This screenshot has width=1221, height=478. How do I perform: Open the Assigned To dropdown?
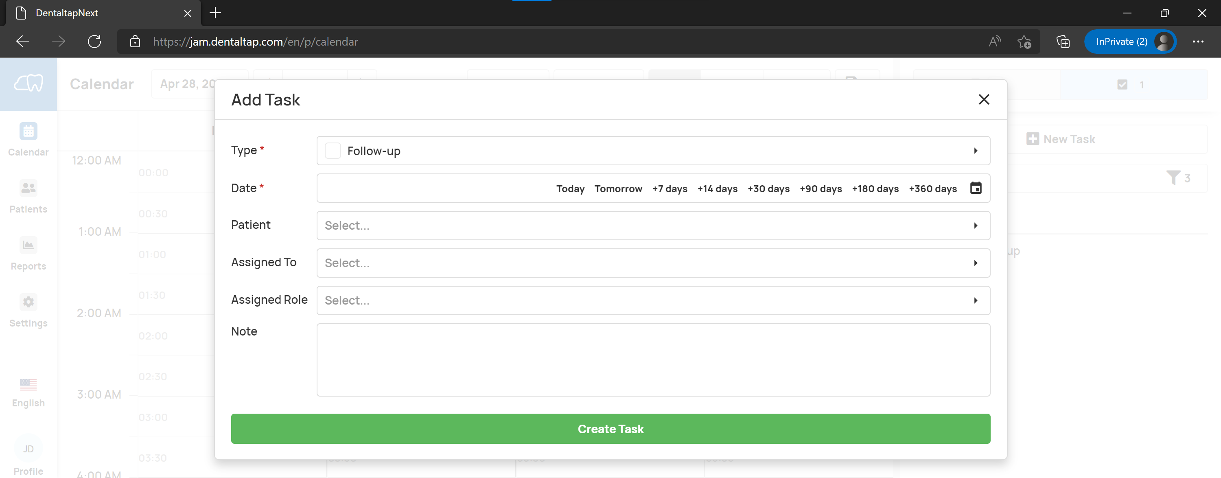(653, 263)
